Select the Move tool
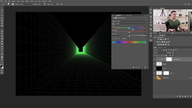The image size is (192, 108). pos(2,10)
